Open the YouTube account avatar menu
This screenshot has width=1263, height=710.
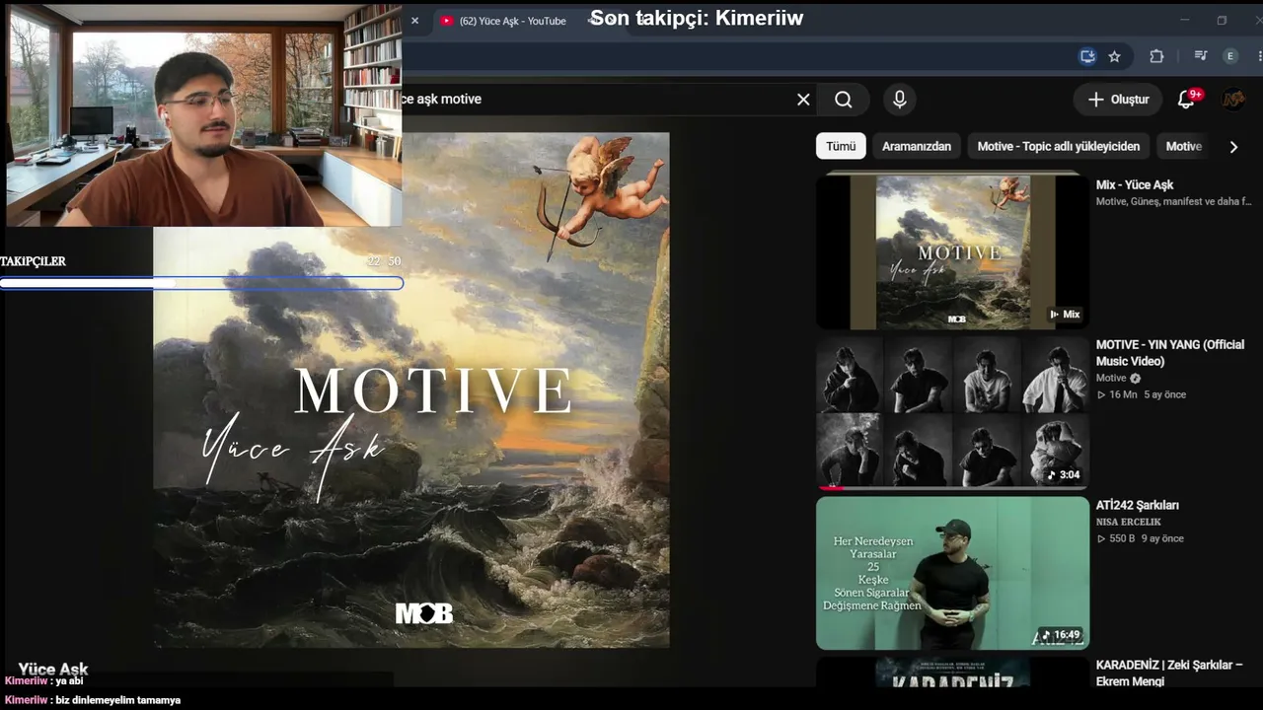pos(1232,100)
